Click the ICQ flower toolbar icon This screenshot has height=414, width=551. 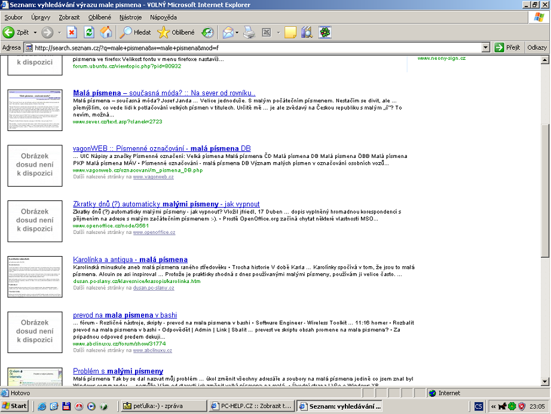pyautogui.click(x=325, y=32)
